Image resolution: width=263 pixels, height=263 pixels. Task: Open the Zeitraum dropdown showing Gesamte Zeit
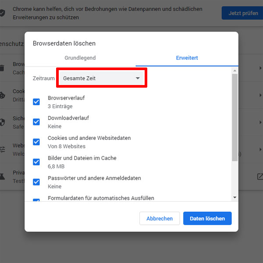pos(101,78)
